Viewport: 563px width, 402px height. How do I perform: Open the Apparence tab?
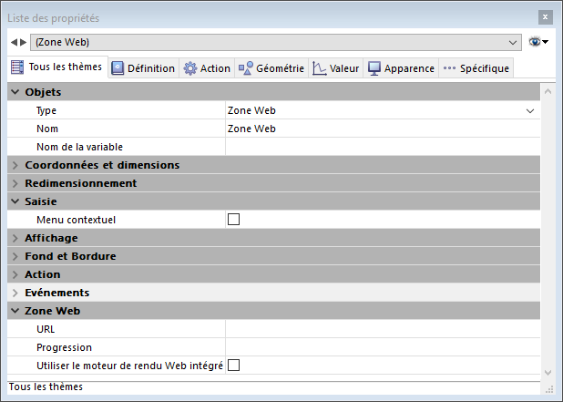pyautogui.click(x=401, y=68)
